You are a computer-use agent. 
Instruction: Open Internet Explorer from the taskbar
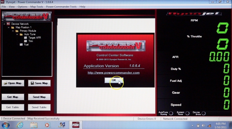pos(20,125)
